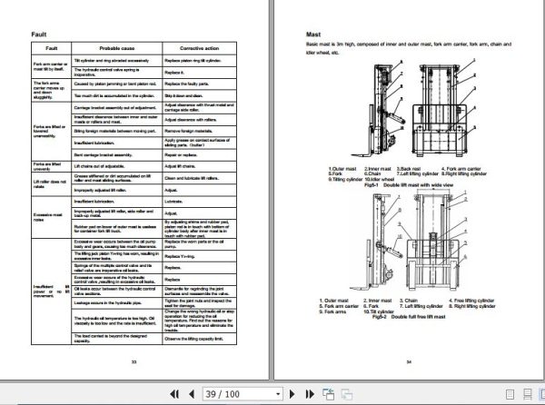Click the 'Remove foreign materials.' cell
This screenshot has height=405, width=545.
[x=200, y=132]
